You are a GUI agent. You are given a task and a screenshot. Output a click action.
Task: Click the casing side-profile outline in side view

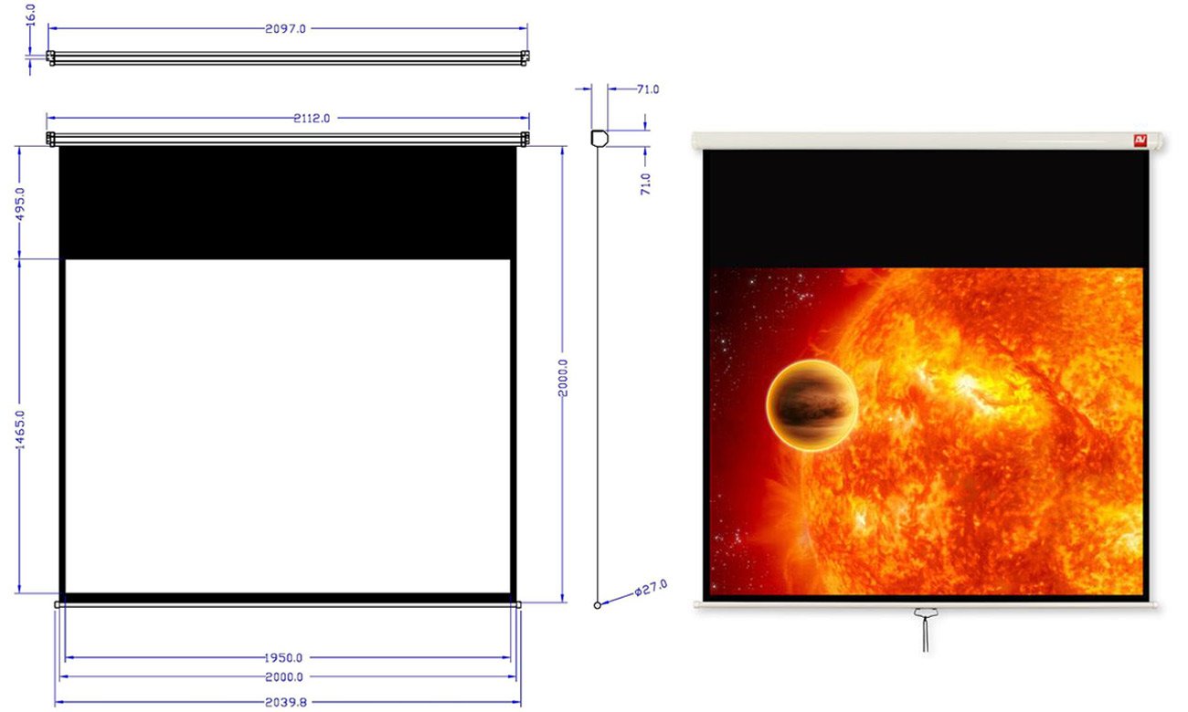tap(599, 139)
